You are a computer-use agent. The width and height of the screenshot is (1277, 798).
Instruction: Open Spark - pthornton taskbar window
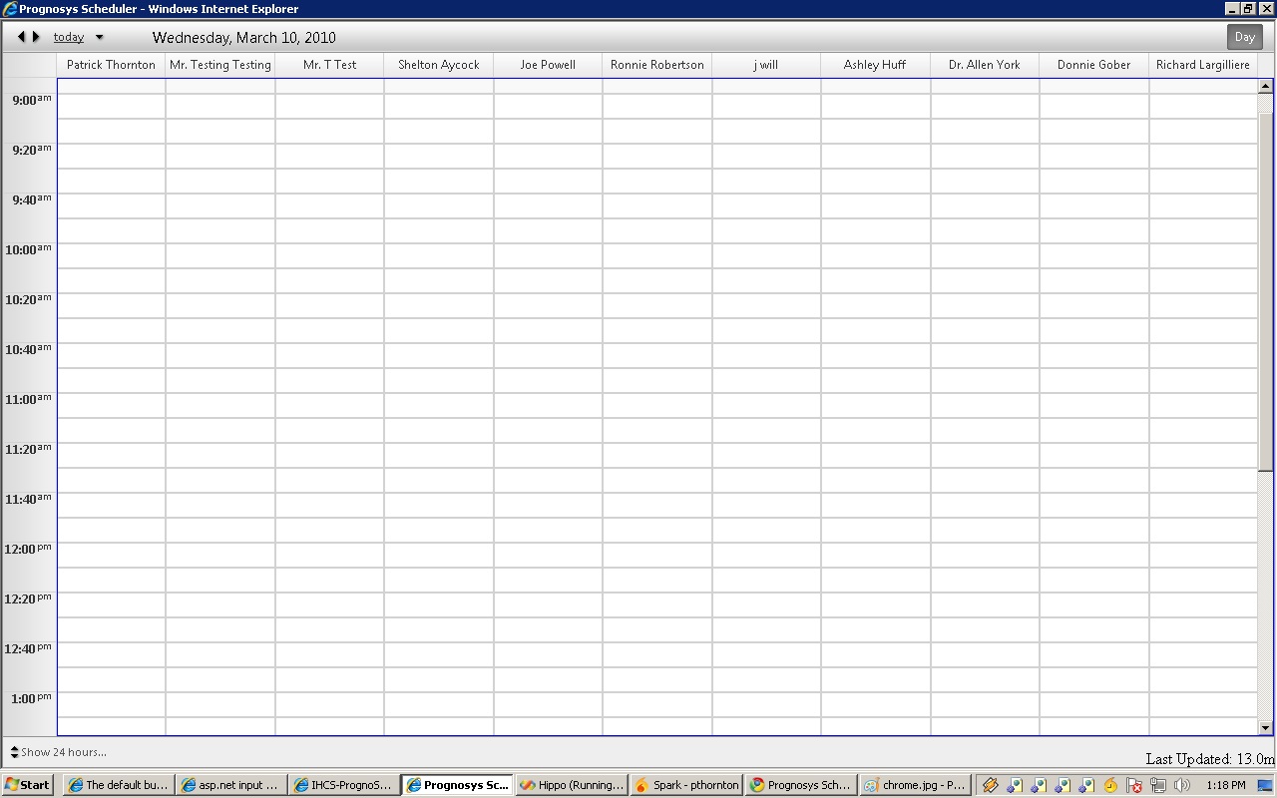pyautogui.click(x=686, y=785)
